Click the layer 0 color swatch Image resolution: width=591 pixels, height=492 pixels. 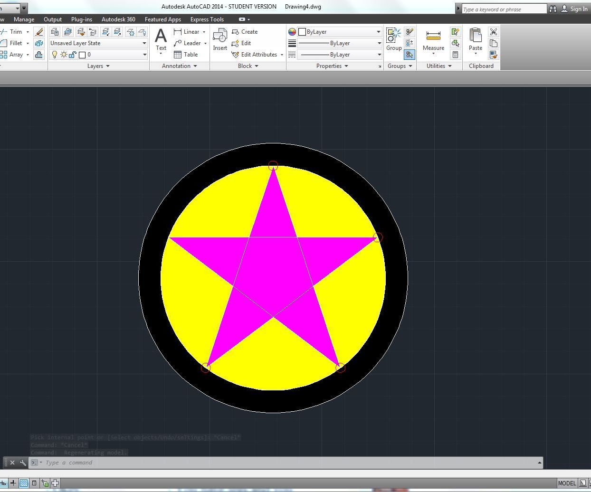pos(82,55)
